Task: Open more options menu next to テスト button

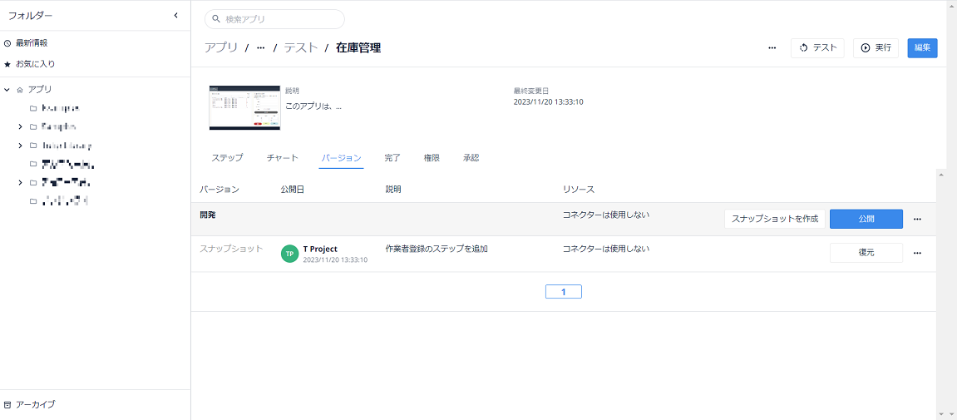Action: click(x=772, y=47)
